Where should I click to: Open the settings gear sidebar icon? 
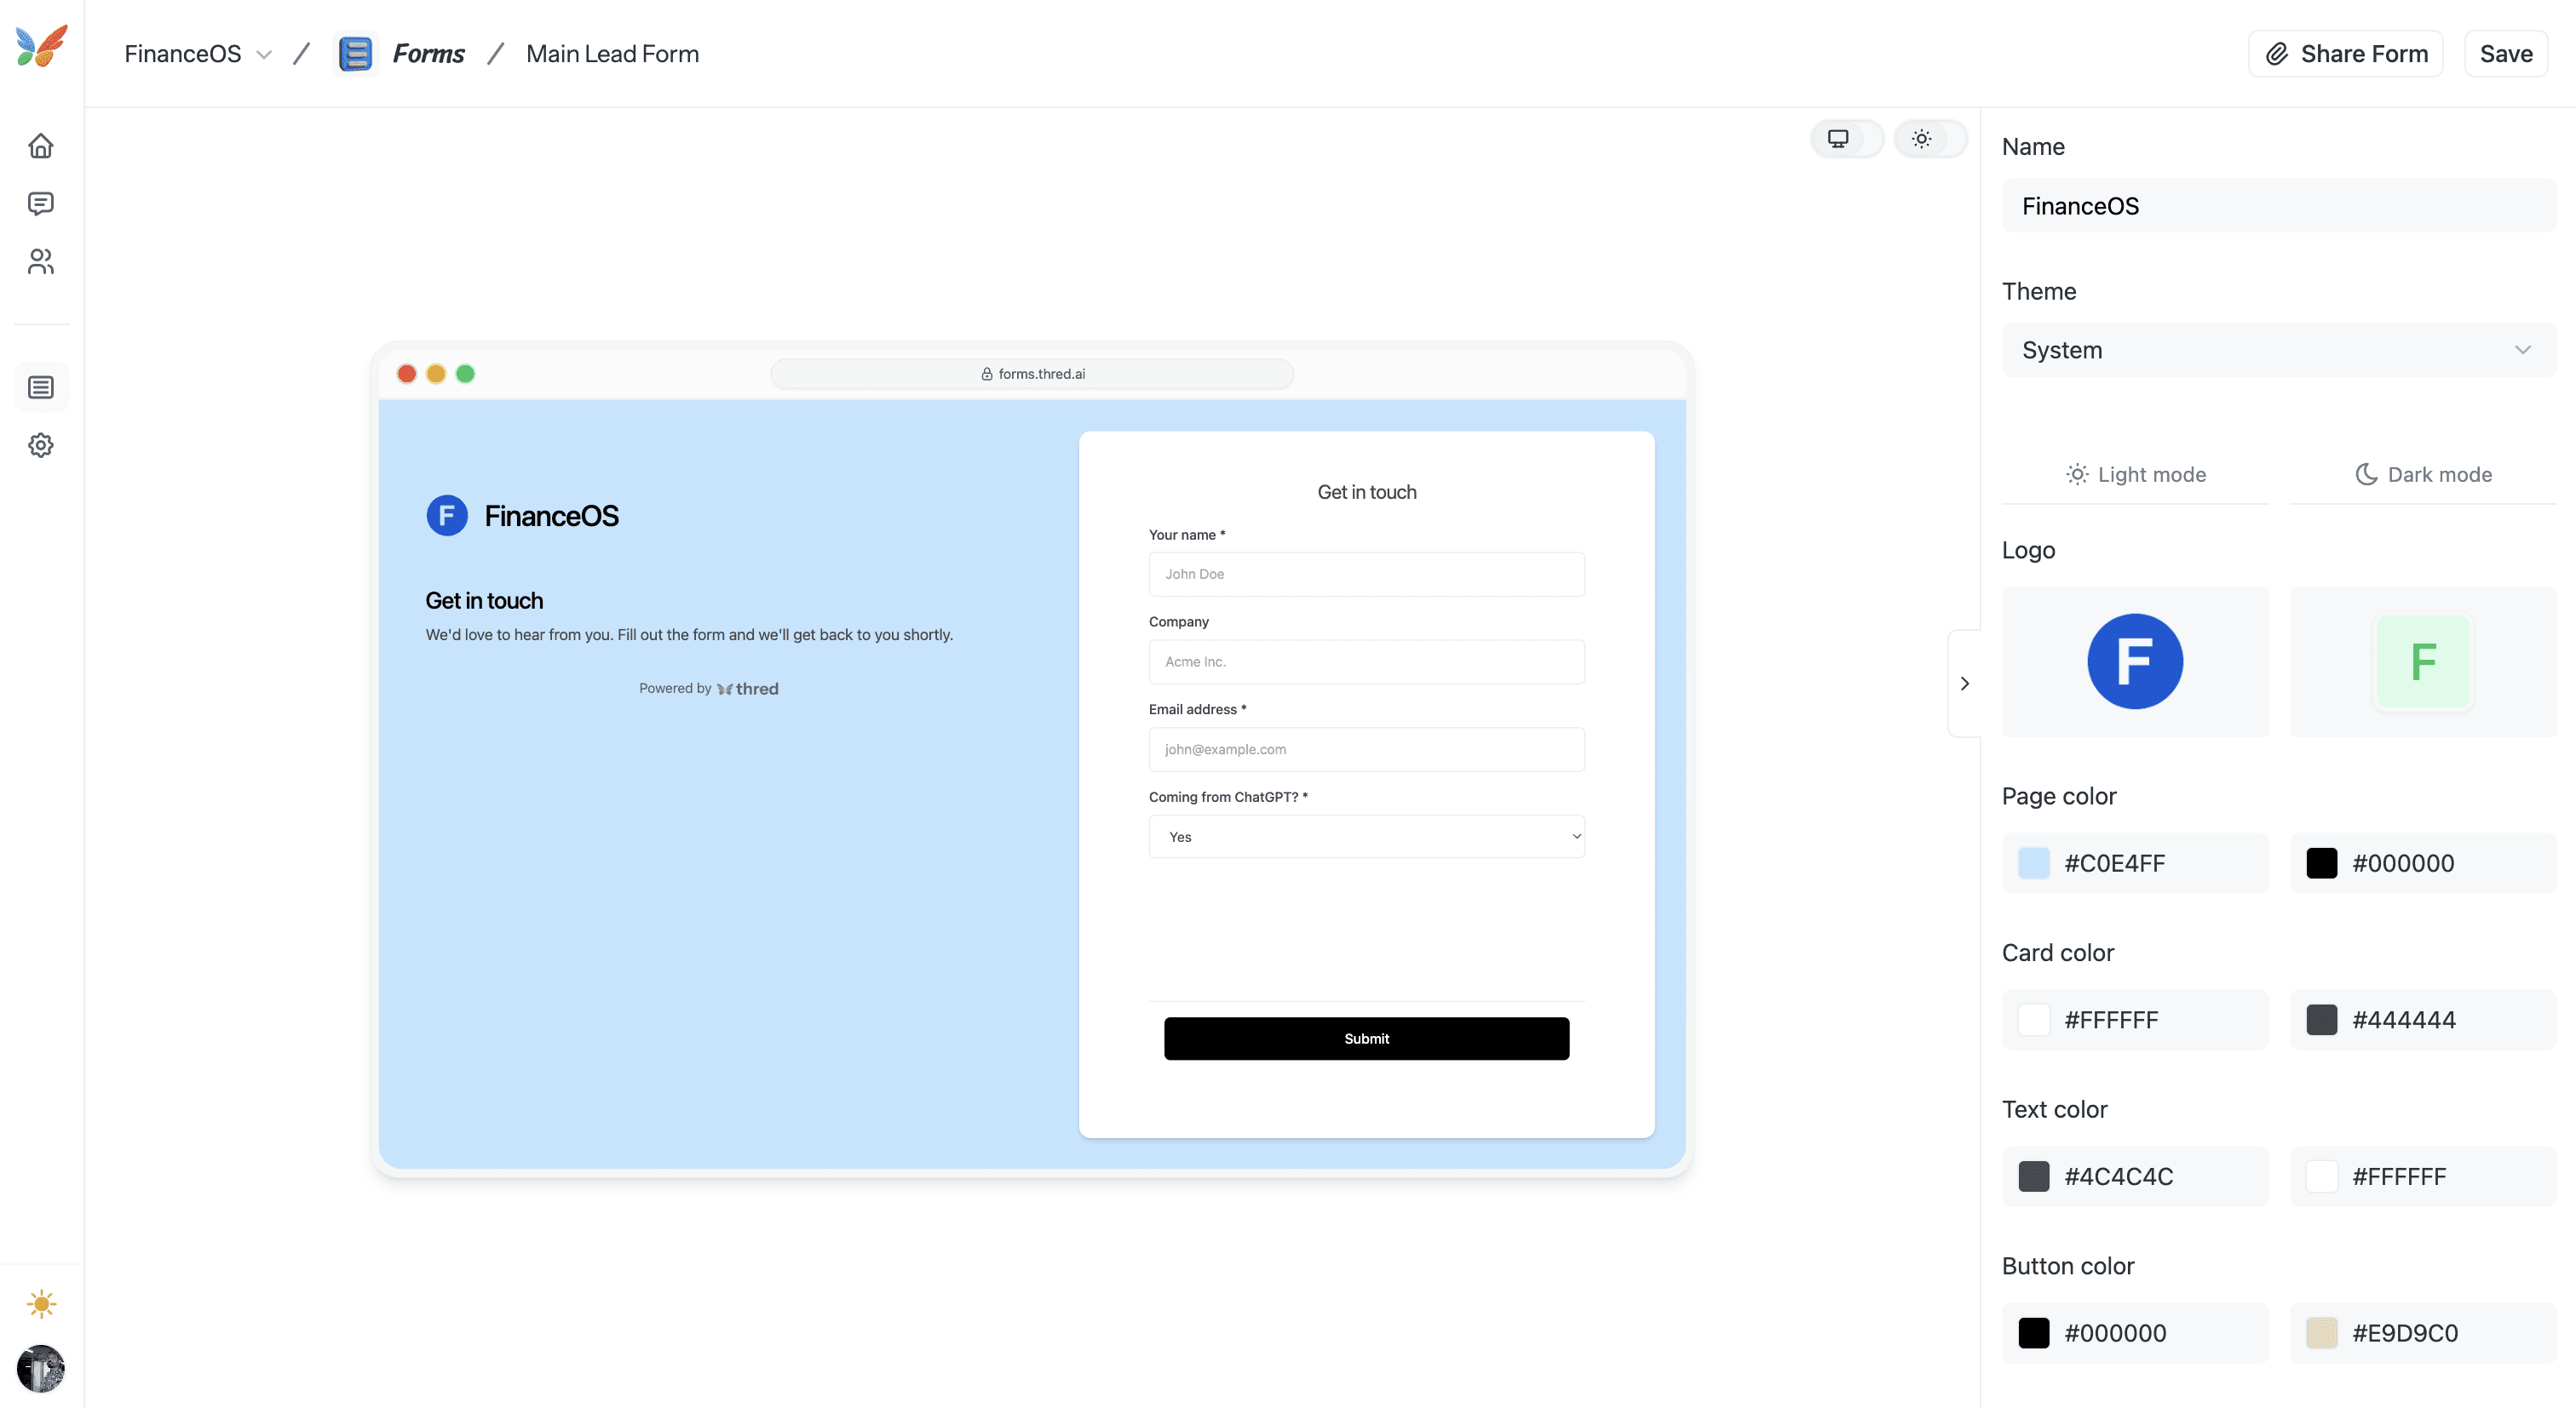(x=41, y=444)
